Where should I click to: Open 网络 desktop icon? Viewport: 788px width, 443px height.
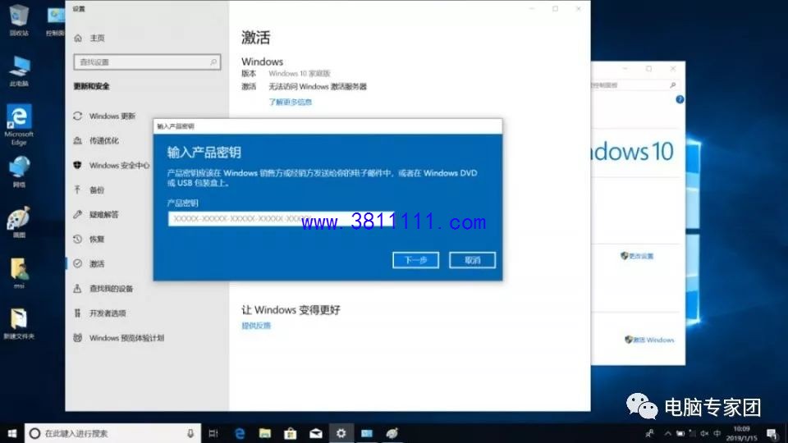coord(19,172)
